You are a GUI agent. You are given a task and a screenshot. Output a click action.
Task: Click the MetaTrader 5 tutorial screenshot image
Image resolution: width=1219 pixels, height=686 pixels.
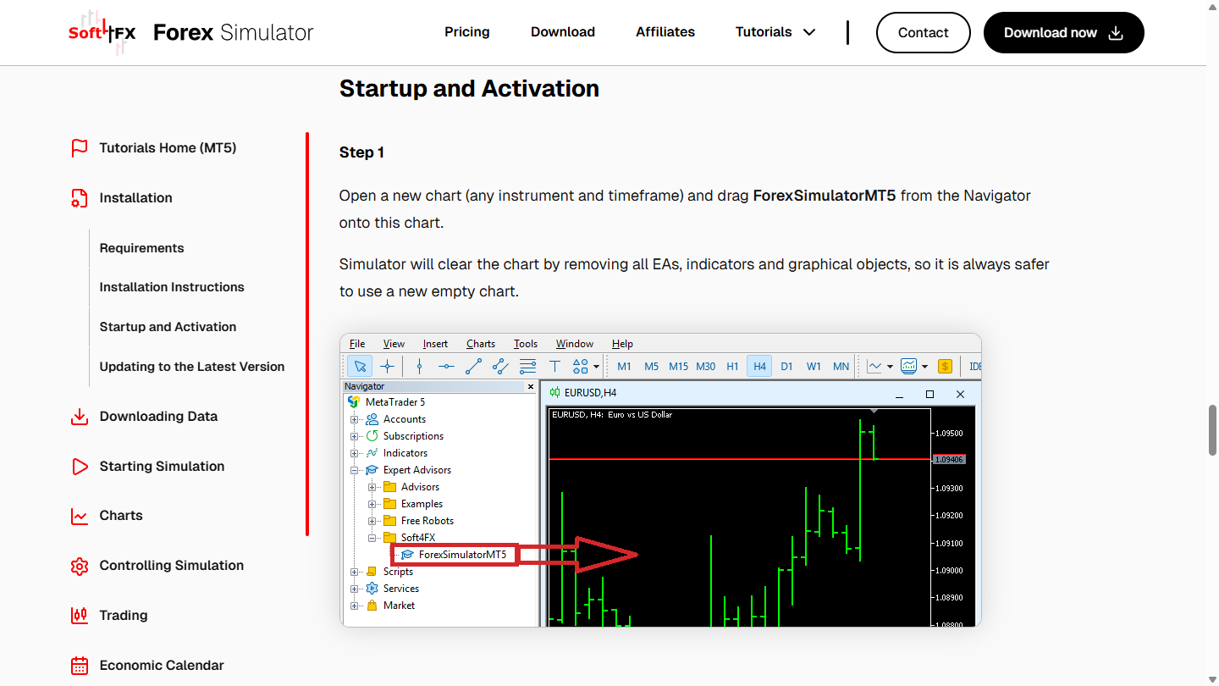click(660, 480)
